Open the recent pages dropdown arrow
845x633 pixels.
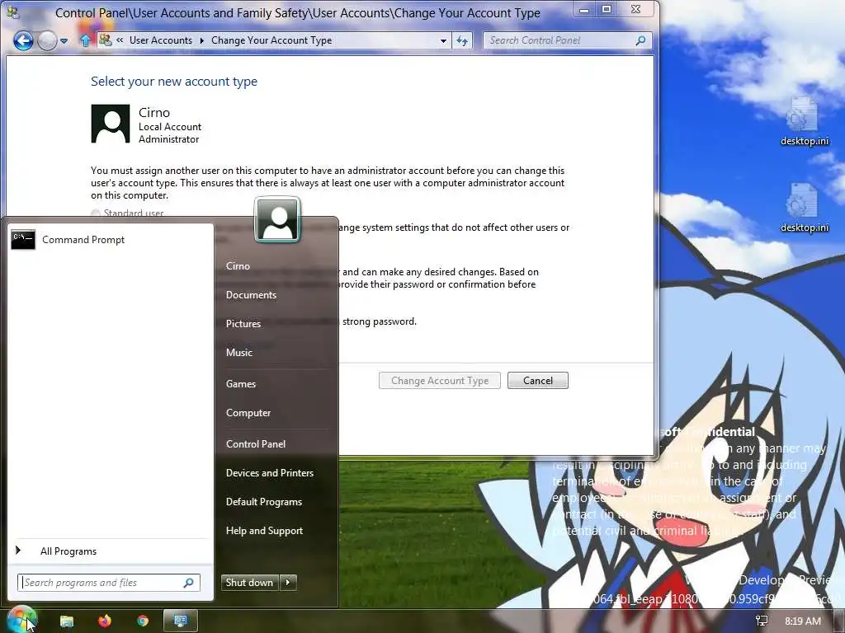[x=64, y=41]
